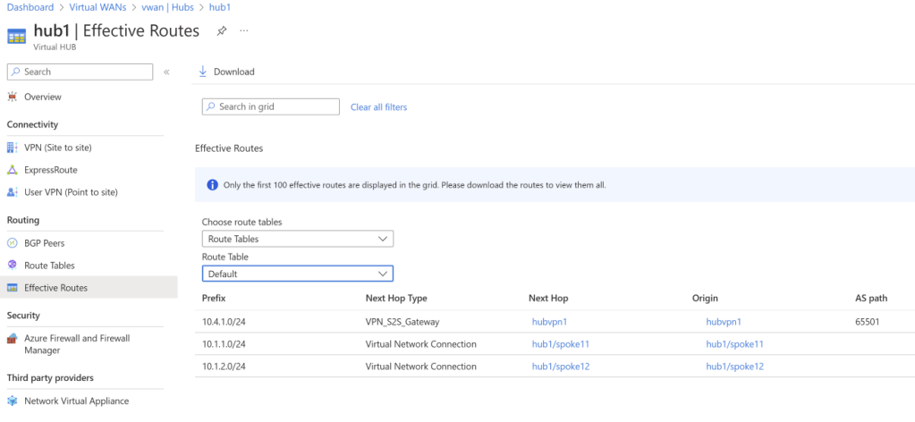This screenshot has width=915, height=422.
Task: Open hub1/spoke12 link in Origin column
Action: coord(734,367)
